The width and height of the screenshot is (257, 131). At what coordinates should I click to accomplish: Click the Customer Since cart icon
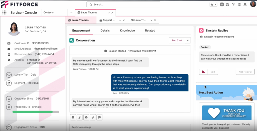coord(9,99)
